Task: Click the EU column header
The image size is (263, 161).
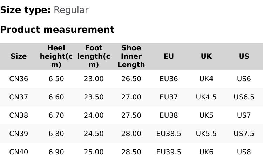Action: coord(169,56)
